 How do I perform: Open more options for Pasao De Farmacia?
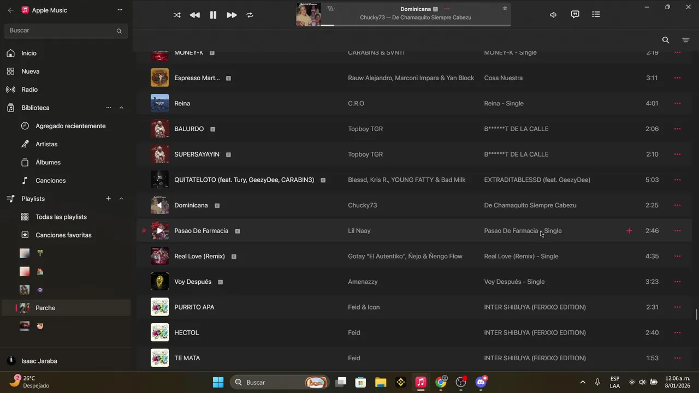click(678, 231)
